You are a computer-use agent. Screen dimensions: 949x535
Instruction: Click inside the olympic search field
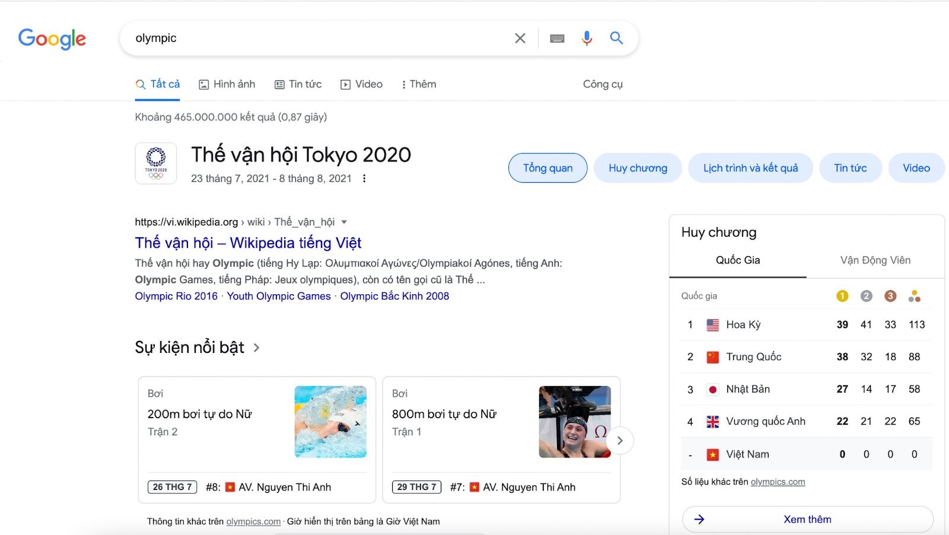[320, 39]
